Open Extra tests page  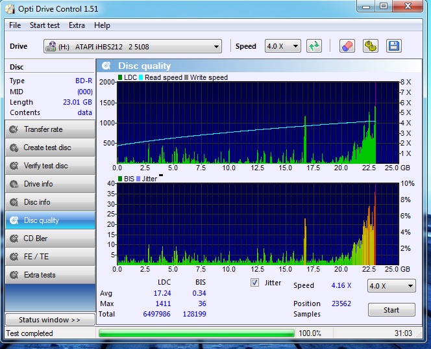[50, 275]
